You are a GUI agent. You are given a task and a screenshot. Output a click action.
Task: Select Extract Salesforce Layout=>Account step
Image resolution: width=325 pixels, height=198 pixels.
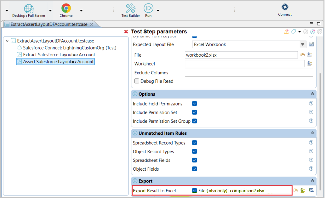point(59,55)
